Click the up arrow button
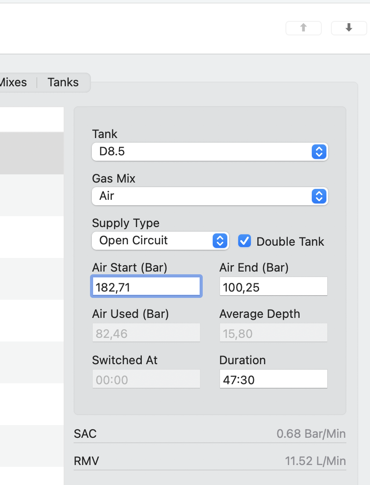The height and width of the screenshot is (485, 370). click(303, 28)
